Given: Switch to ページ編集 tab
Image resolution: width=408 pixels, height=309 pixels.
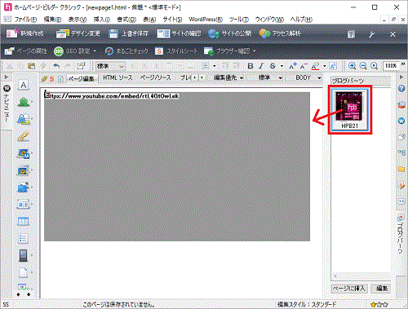Looking at the screenshot, I should pos(81,78).
